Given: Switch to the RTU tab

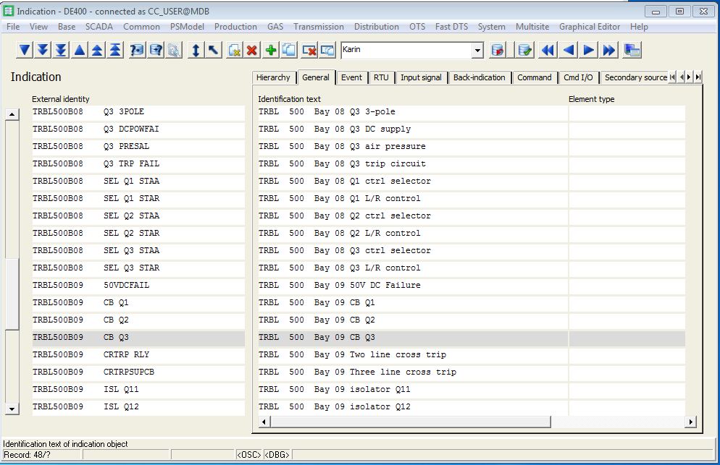Looking at the screenshot, I should click(x=381, y=77).
